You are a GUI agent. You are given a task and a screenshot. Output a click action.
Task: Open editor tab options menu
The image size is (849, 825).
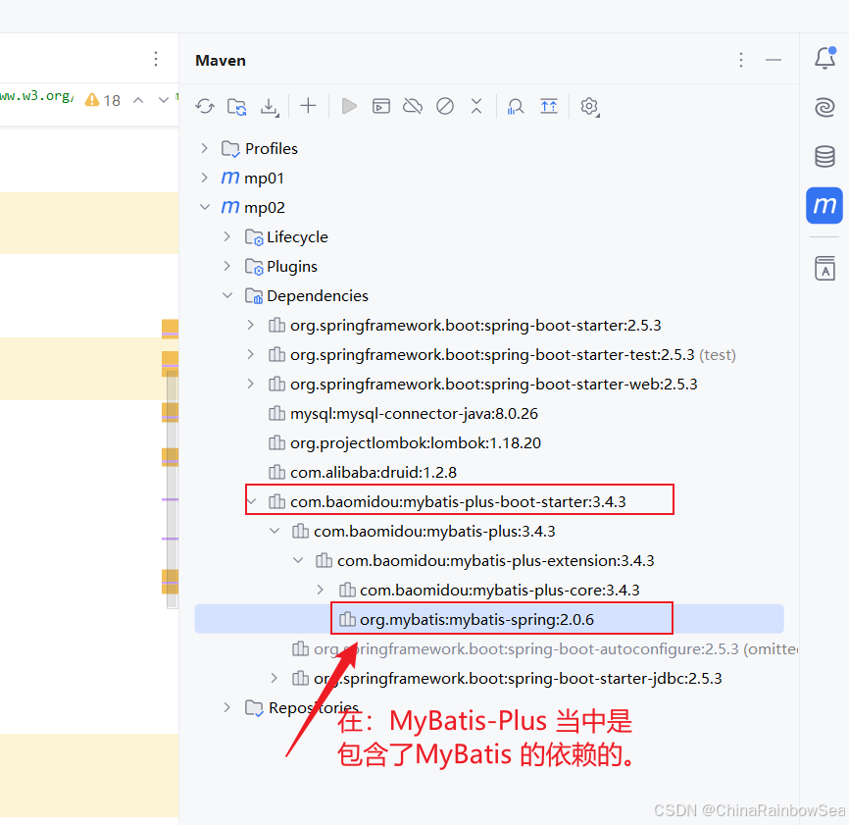[156, 59]
